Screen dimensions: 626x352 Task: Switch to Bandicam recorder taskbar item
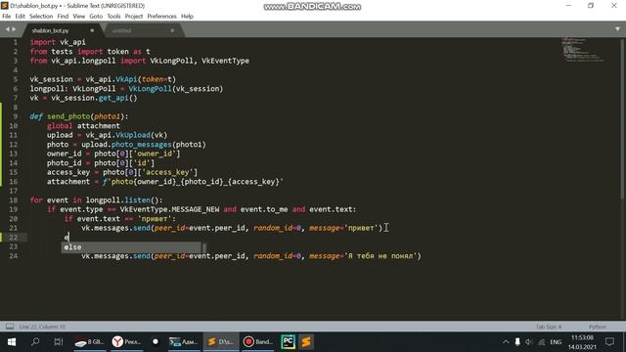coord(258,342)
